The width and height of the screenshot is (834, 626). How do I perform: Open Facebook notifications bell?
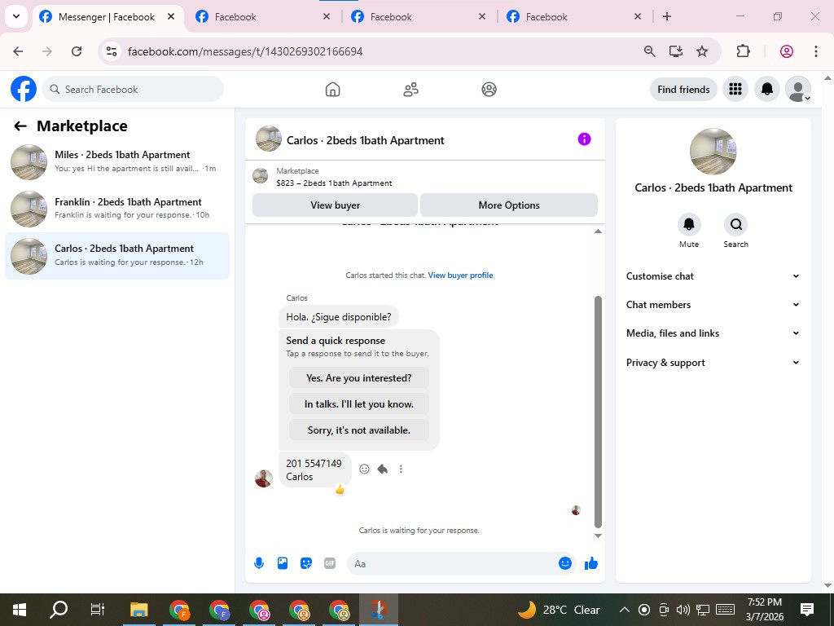point(767,89)
